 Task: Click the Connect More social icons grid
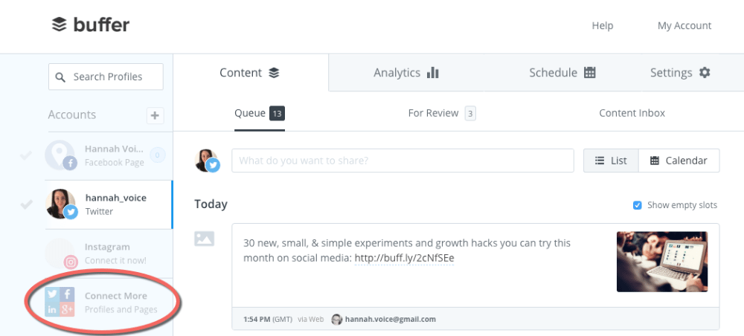60,301
